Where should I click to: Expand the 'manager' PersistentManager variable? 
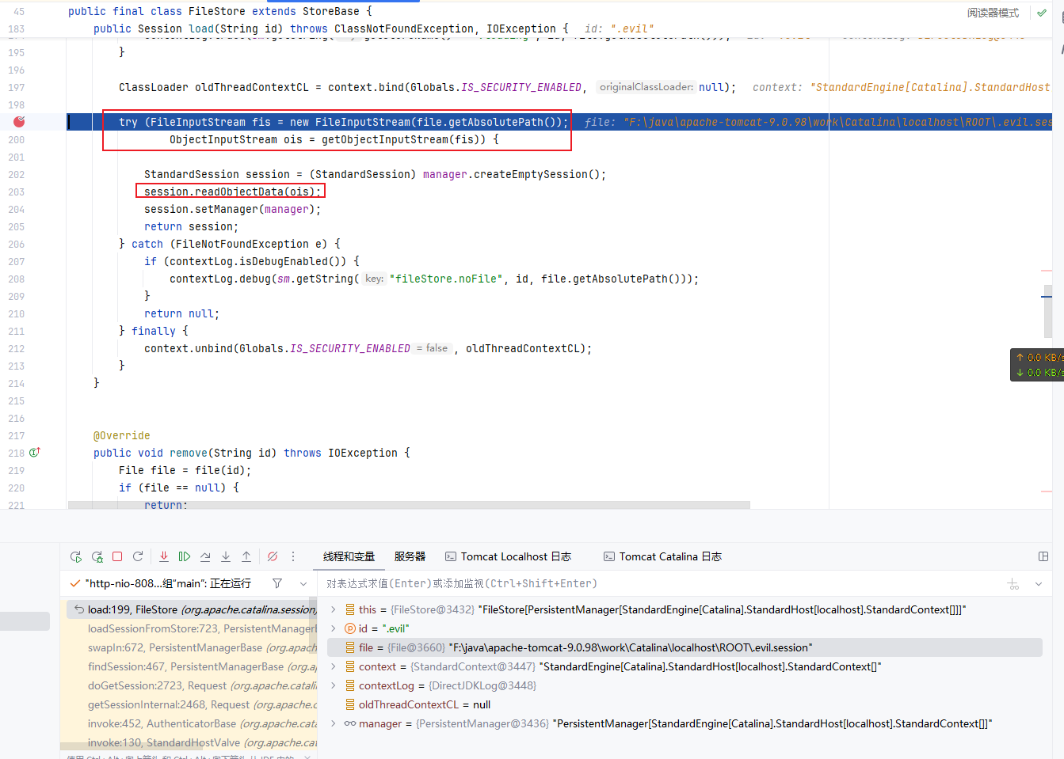(334, 723)
